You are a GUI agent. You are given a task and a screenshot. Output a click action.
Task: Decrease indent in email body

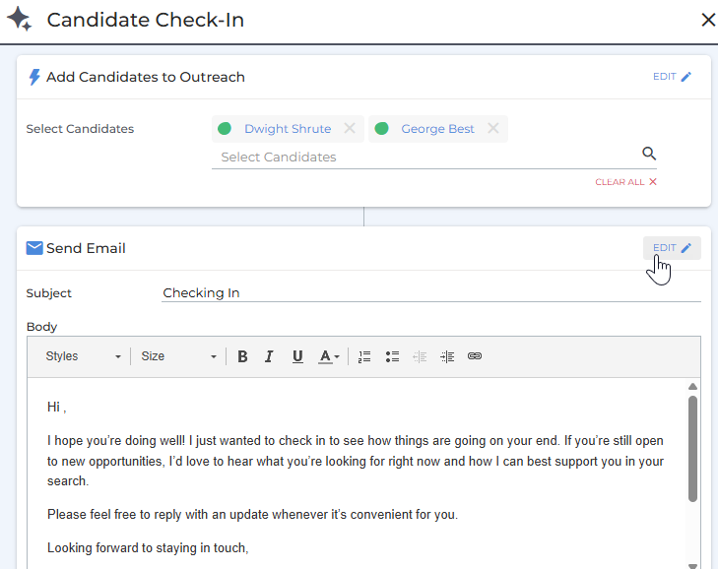point(420,356)
